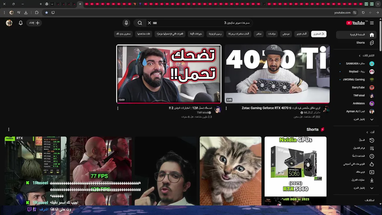
Task: Play the Nvidia GPUs RTX 5060 Short
Action: pyautogui.click(x=295, y=171)
